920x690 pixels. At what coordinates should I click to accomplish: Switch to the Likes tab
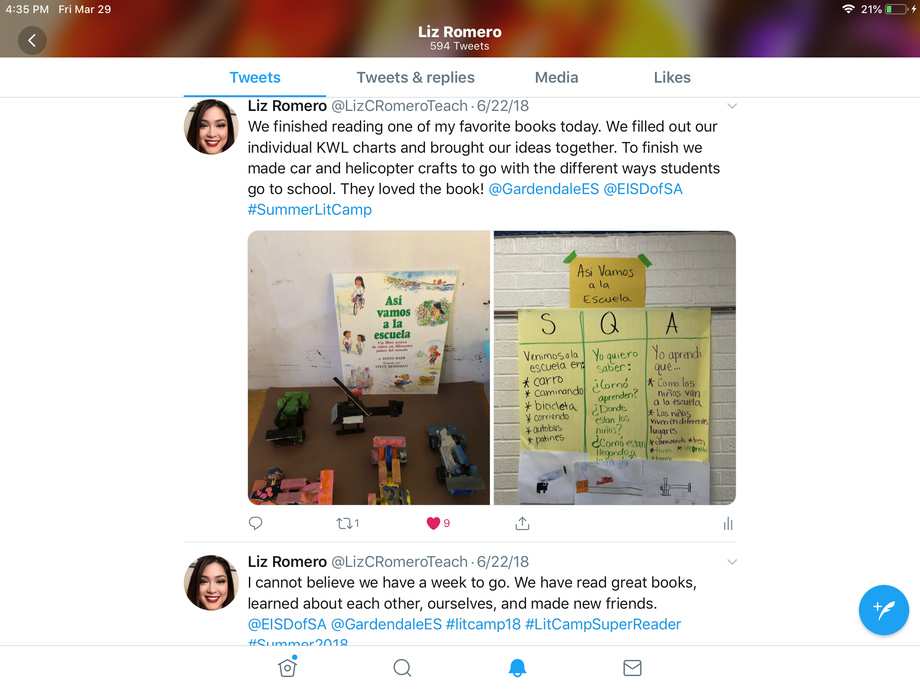pyautogui.click(x=672, y=78)
